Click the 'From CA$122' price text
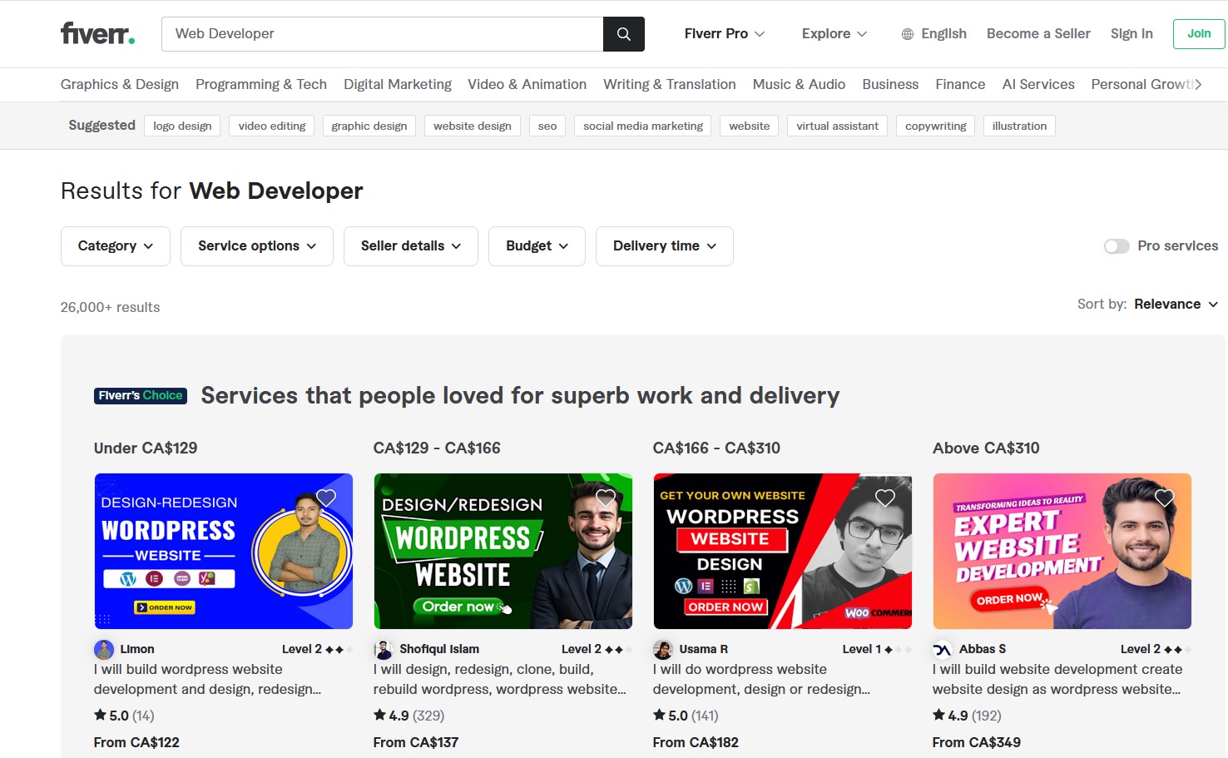 (136, 742)
